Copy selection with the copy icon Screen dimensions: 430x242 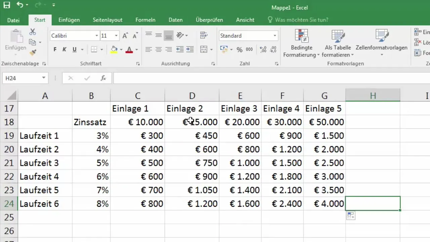point(32,42)
